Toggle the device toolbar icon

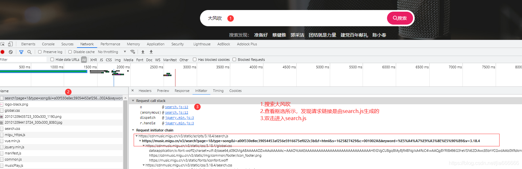point(10,44)
